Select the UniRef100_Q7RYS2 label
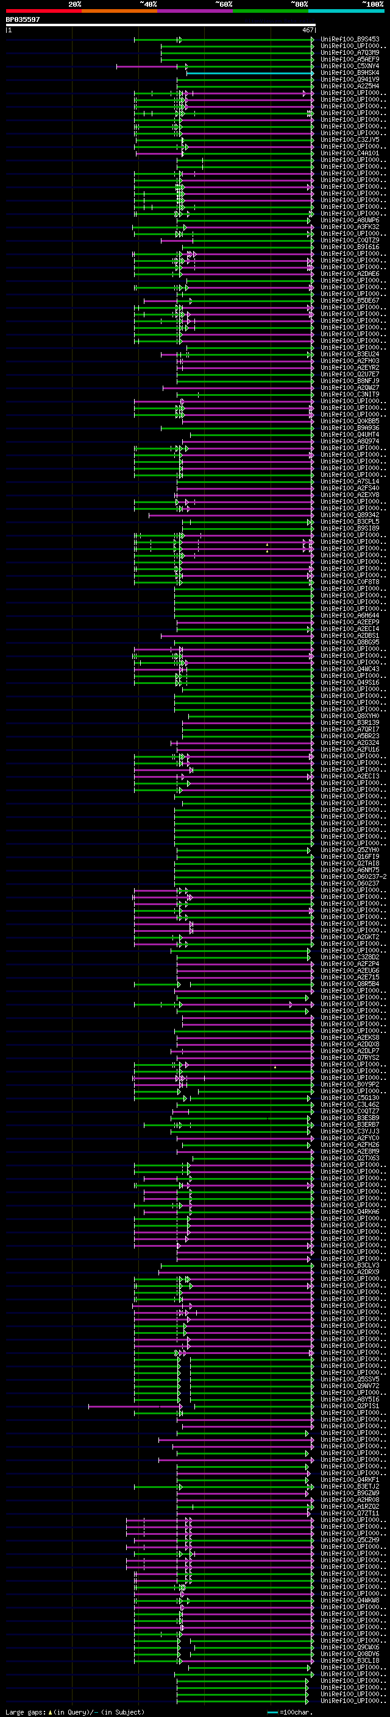Image resolution: width=390 pixels, height=1717 pixels. tap(350, 1058)
